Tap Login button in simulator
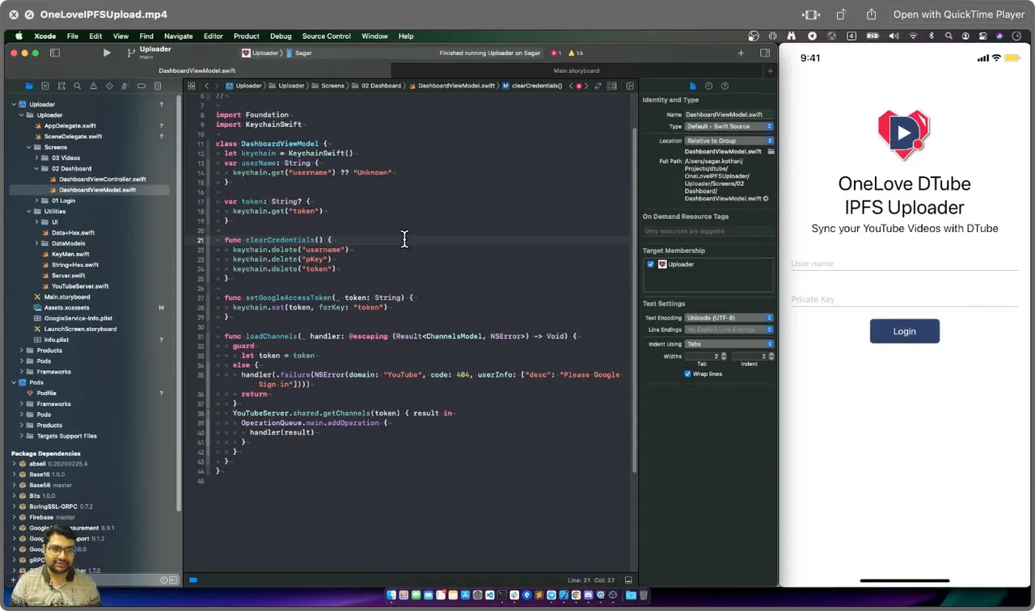 tap(904, 331)
